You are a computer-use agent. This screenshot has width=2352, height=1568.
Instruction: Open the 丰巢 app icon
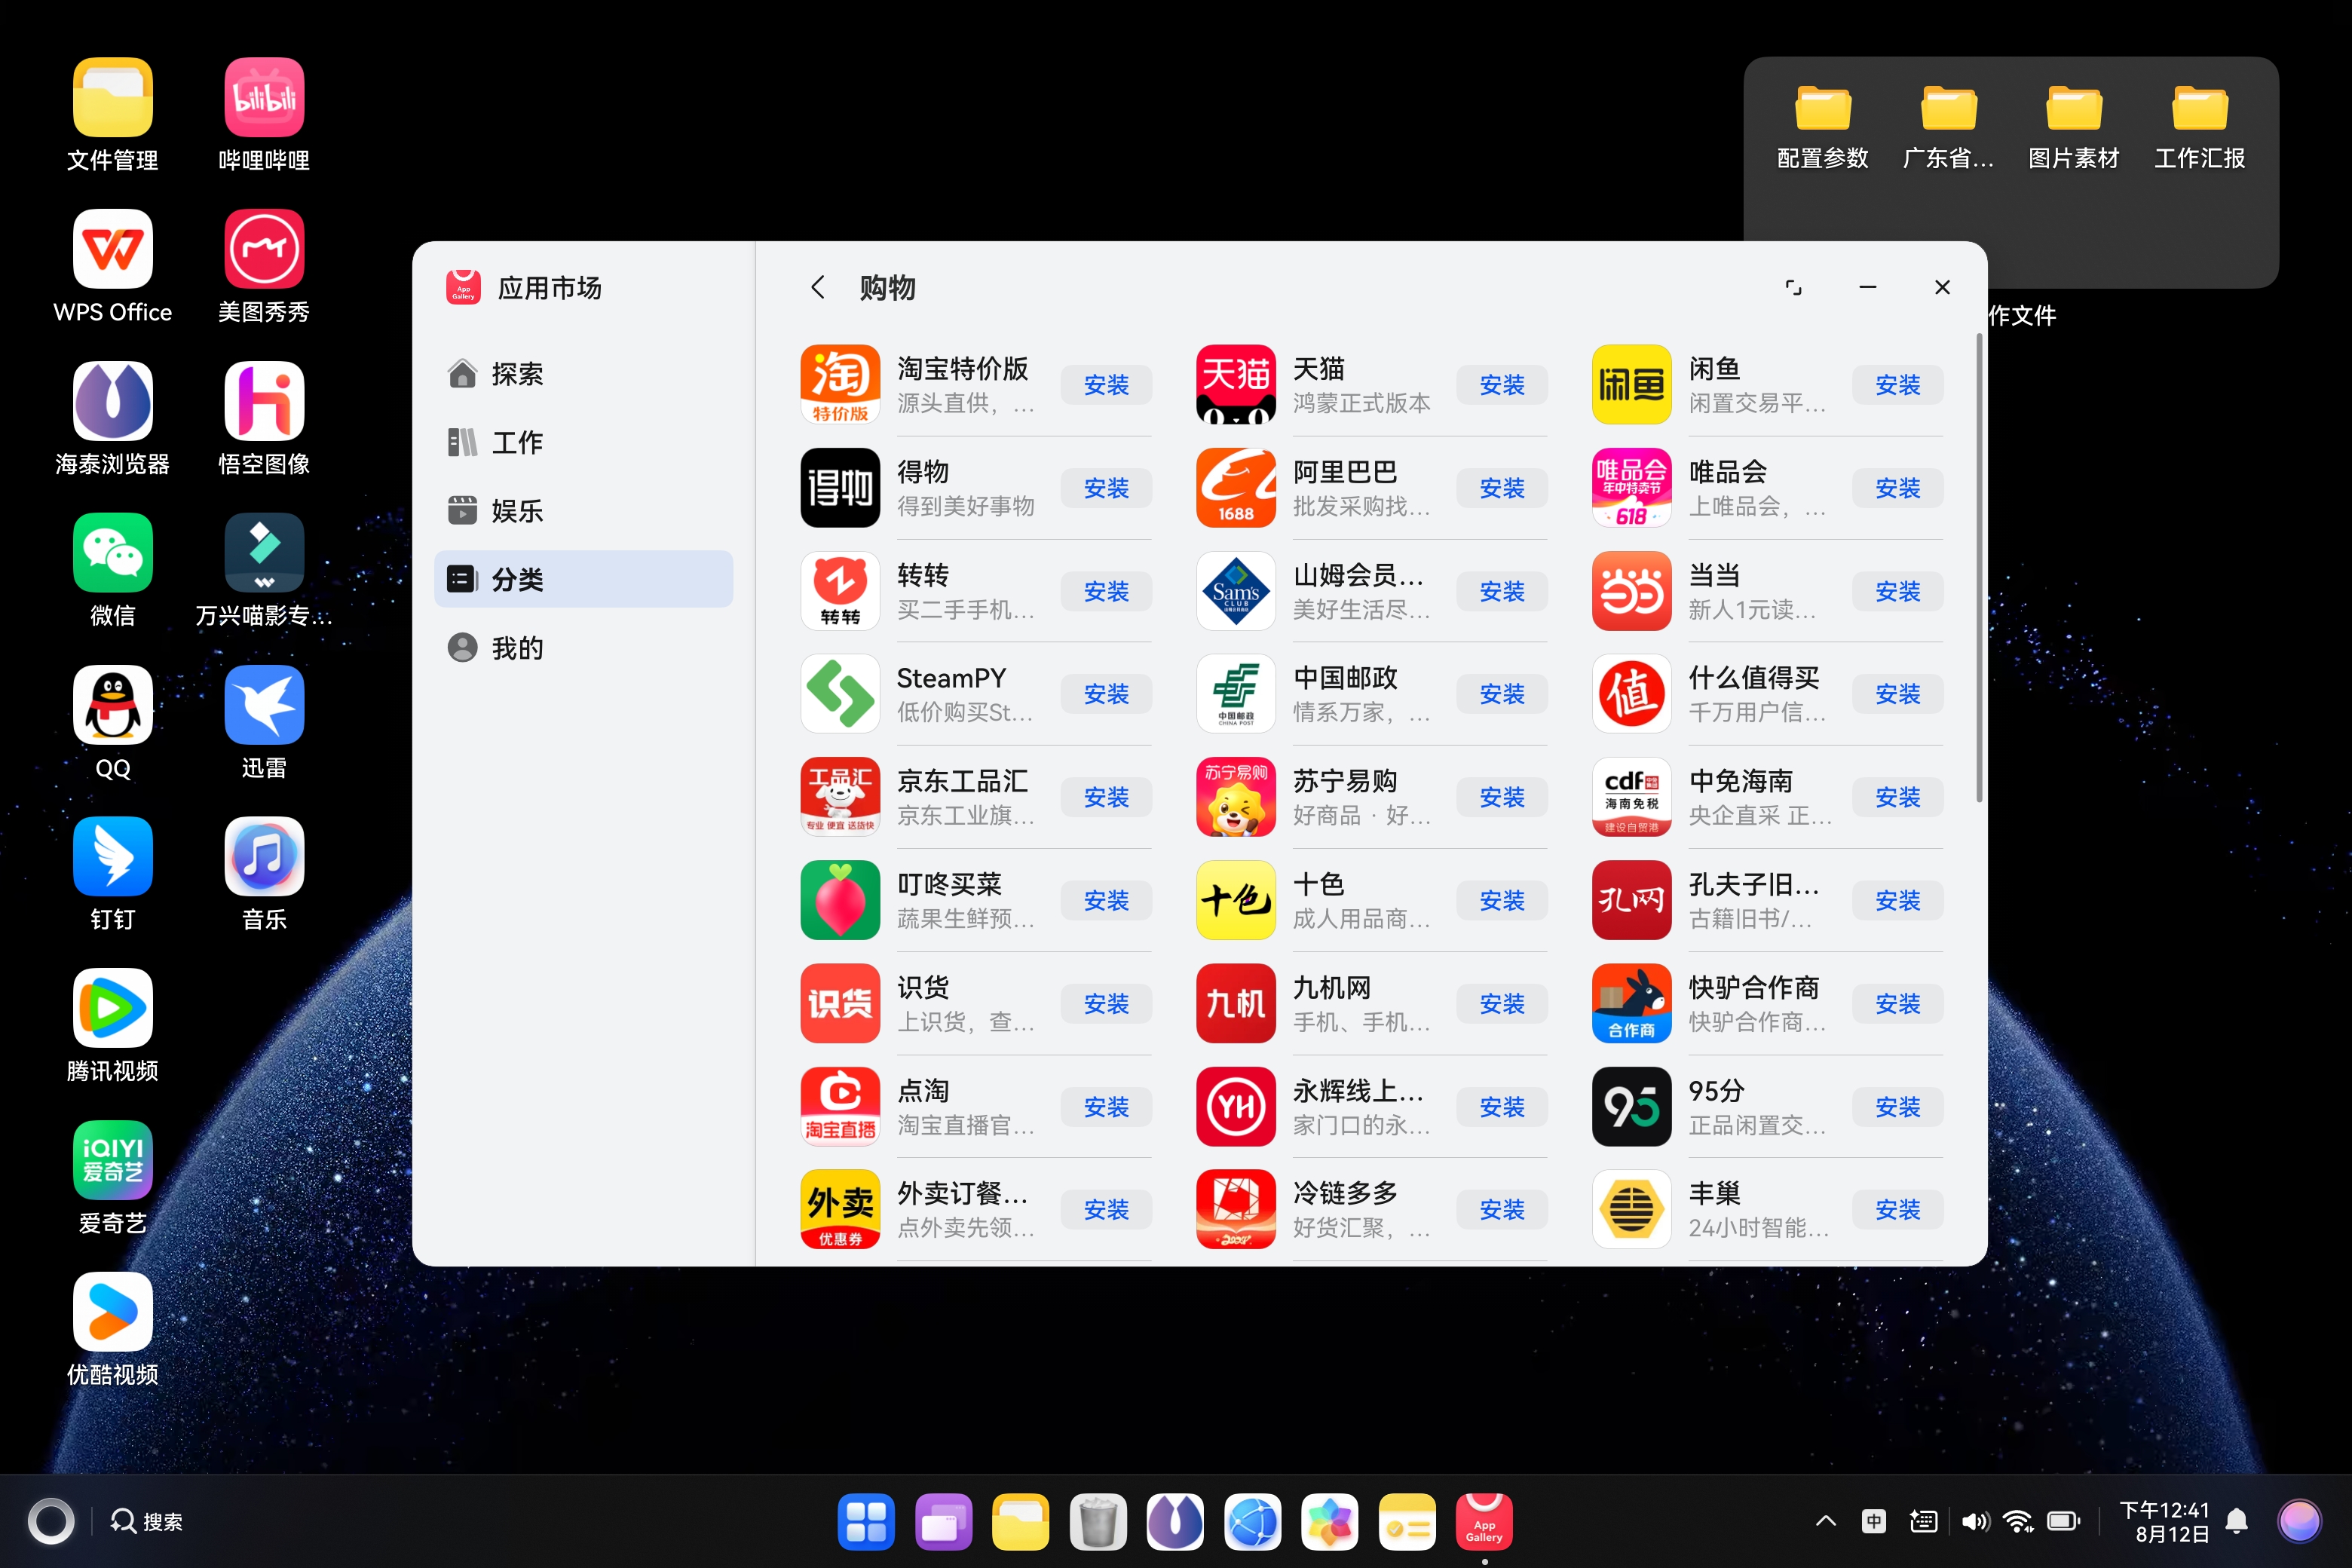[1632, 1210]
